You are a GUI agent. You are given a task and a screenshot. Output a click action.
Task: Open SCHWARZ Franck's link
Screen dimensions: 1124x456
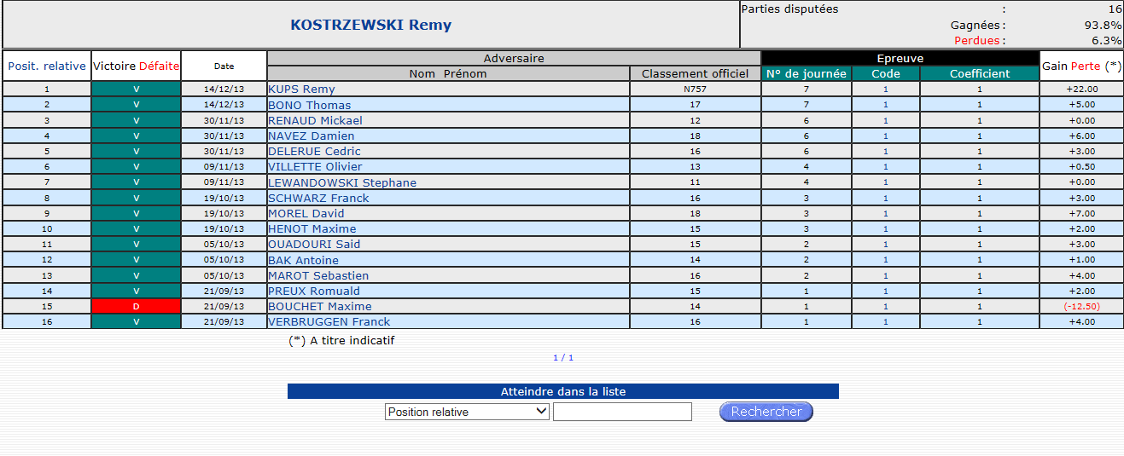pyautogui.click(x=318, y=198)
